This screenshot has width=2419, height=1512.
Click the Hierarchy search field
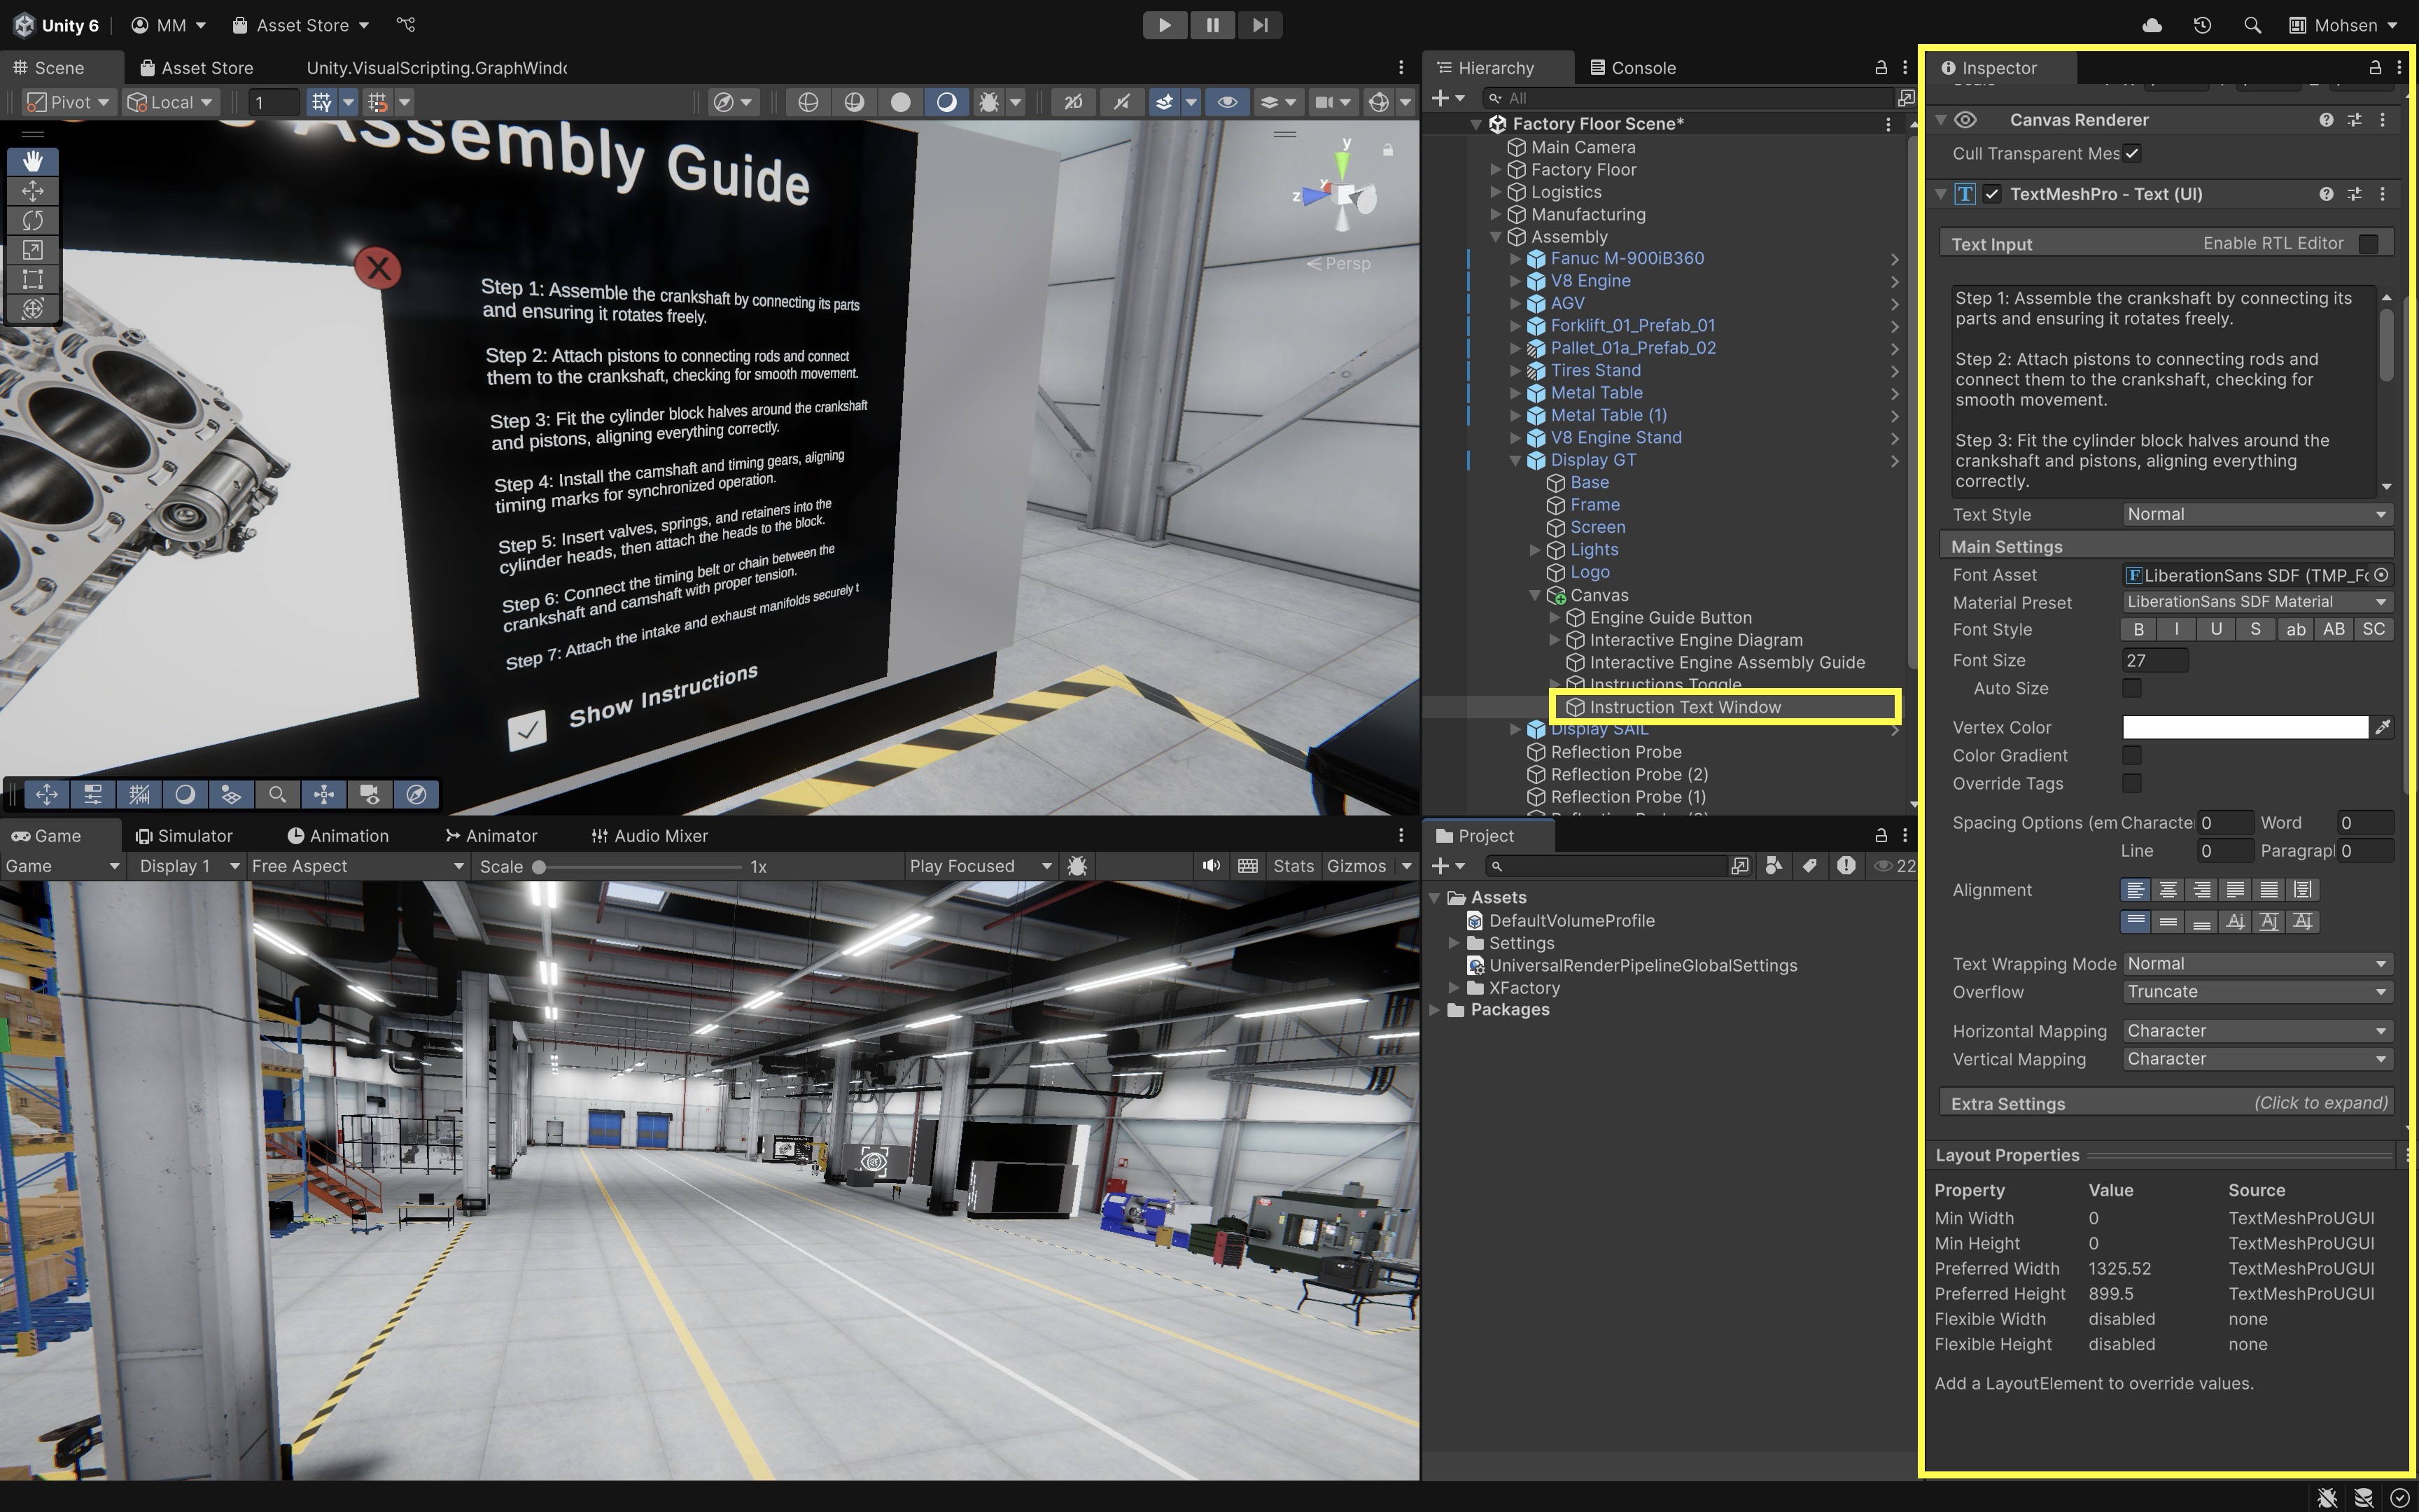(x=1688, y=98)
